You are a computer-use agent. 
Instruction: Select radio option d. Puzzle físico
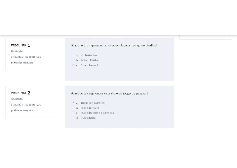coord(73,118)
